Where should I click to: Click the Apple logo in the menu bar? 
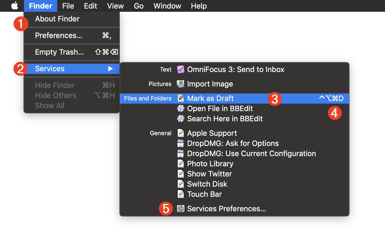pyautogui.click(x=15, y=6)
